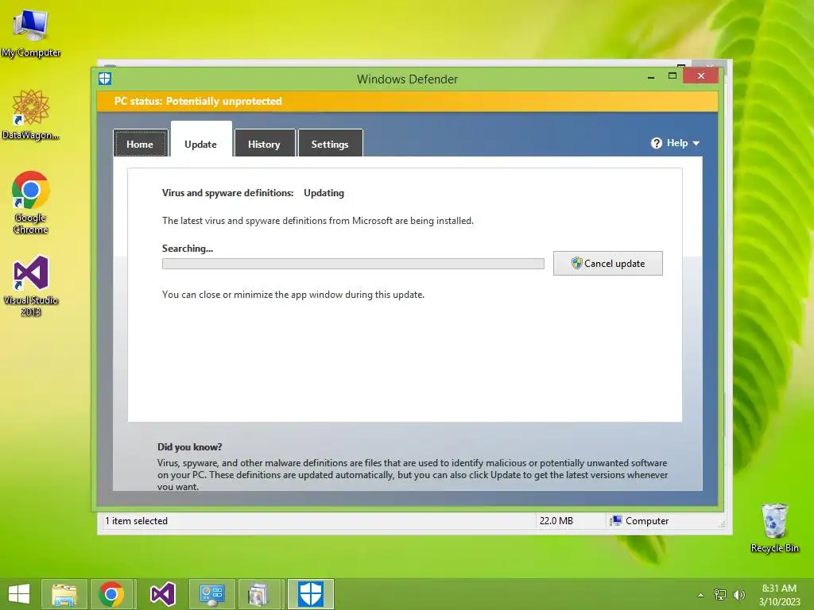Minimize the Windows Defender window
The height and width of the screenshot is (610, 814).
click(x=651, y=77)
